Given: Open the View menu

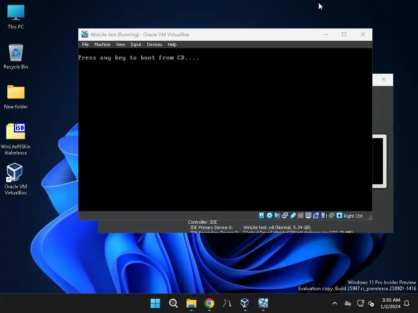Looking at the screenshot, I should (120, 44).
